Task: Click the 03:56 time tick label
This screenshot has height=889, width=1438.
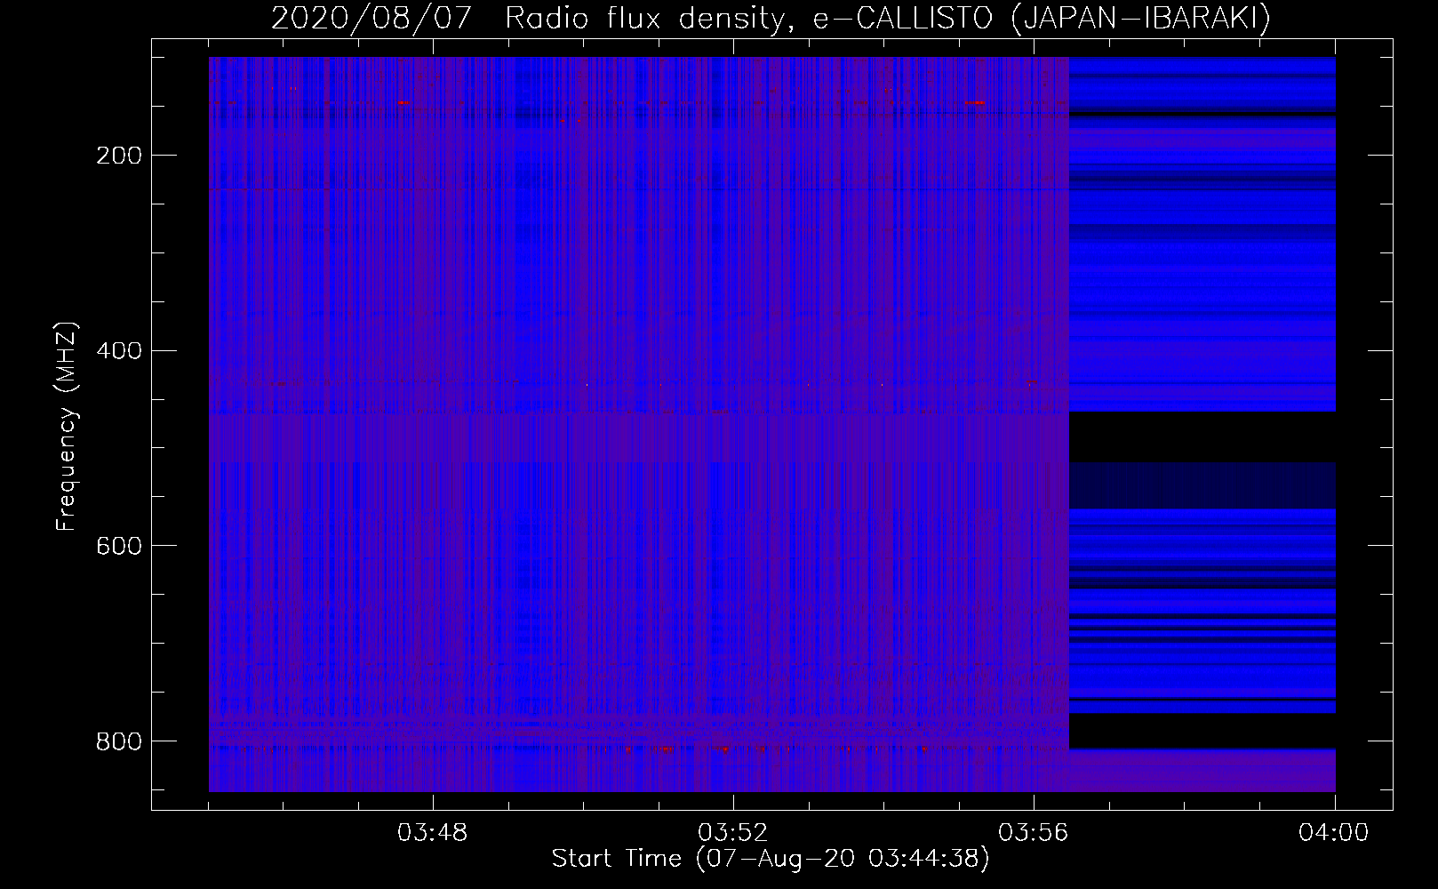Action: (x=1034, y=833)
